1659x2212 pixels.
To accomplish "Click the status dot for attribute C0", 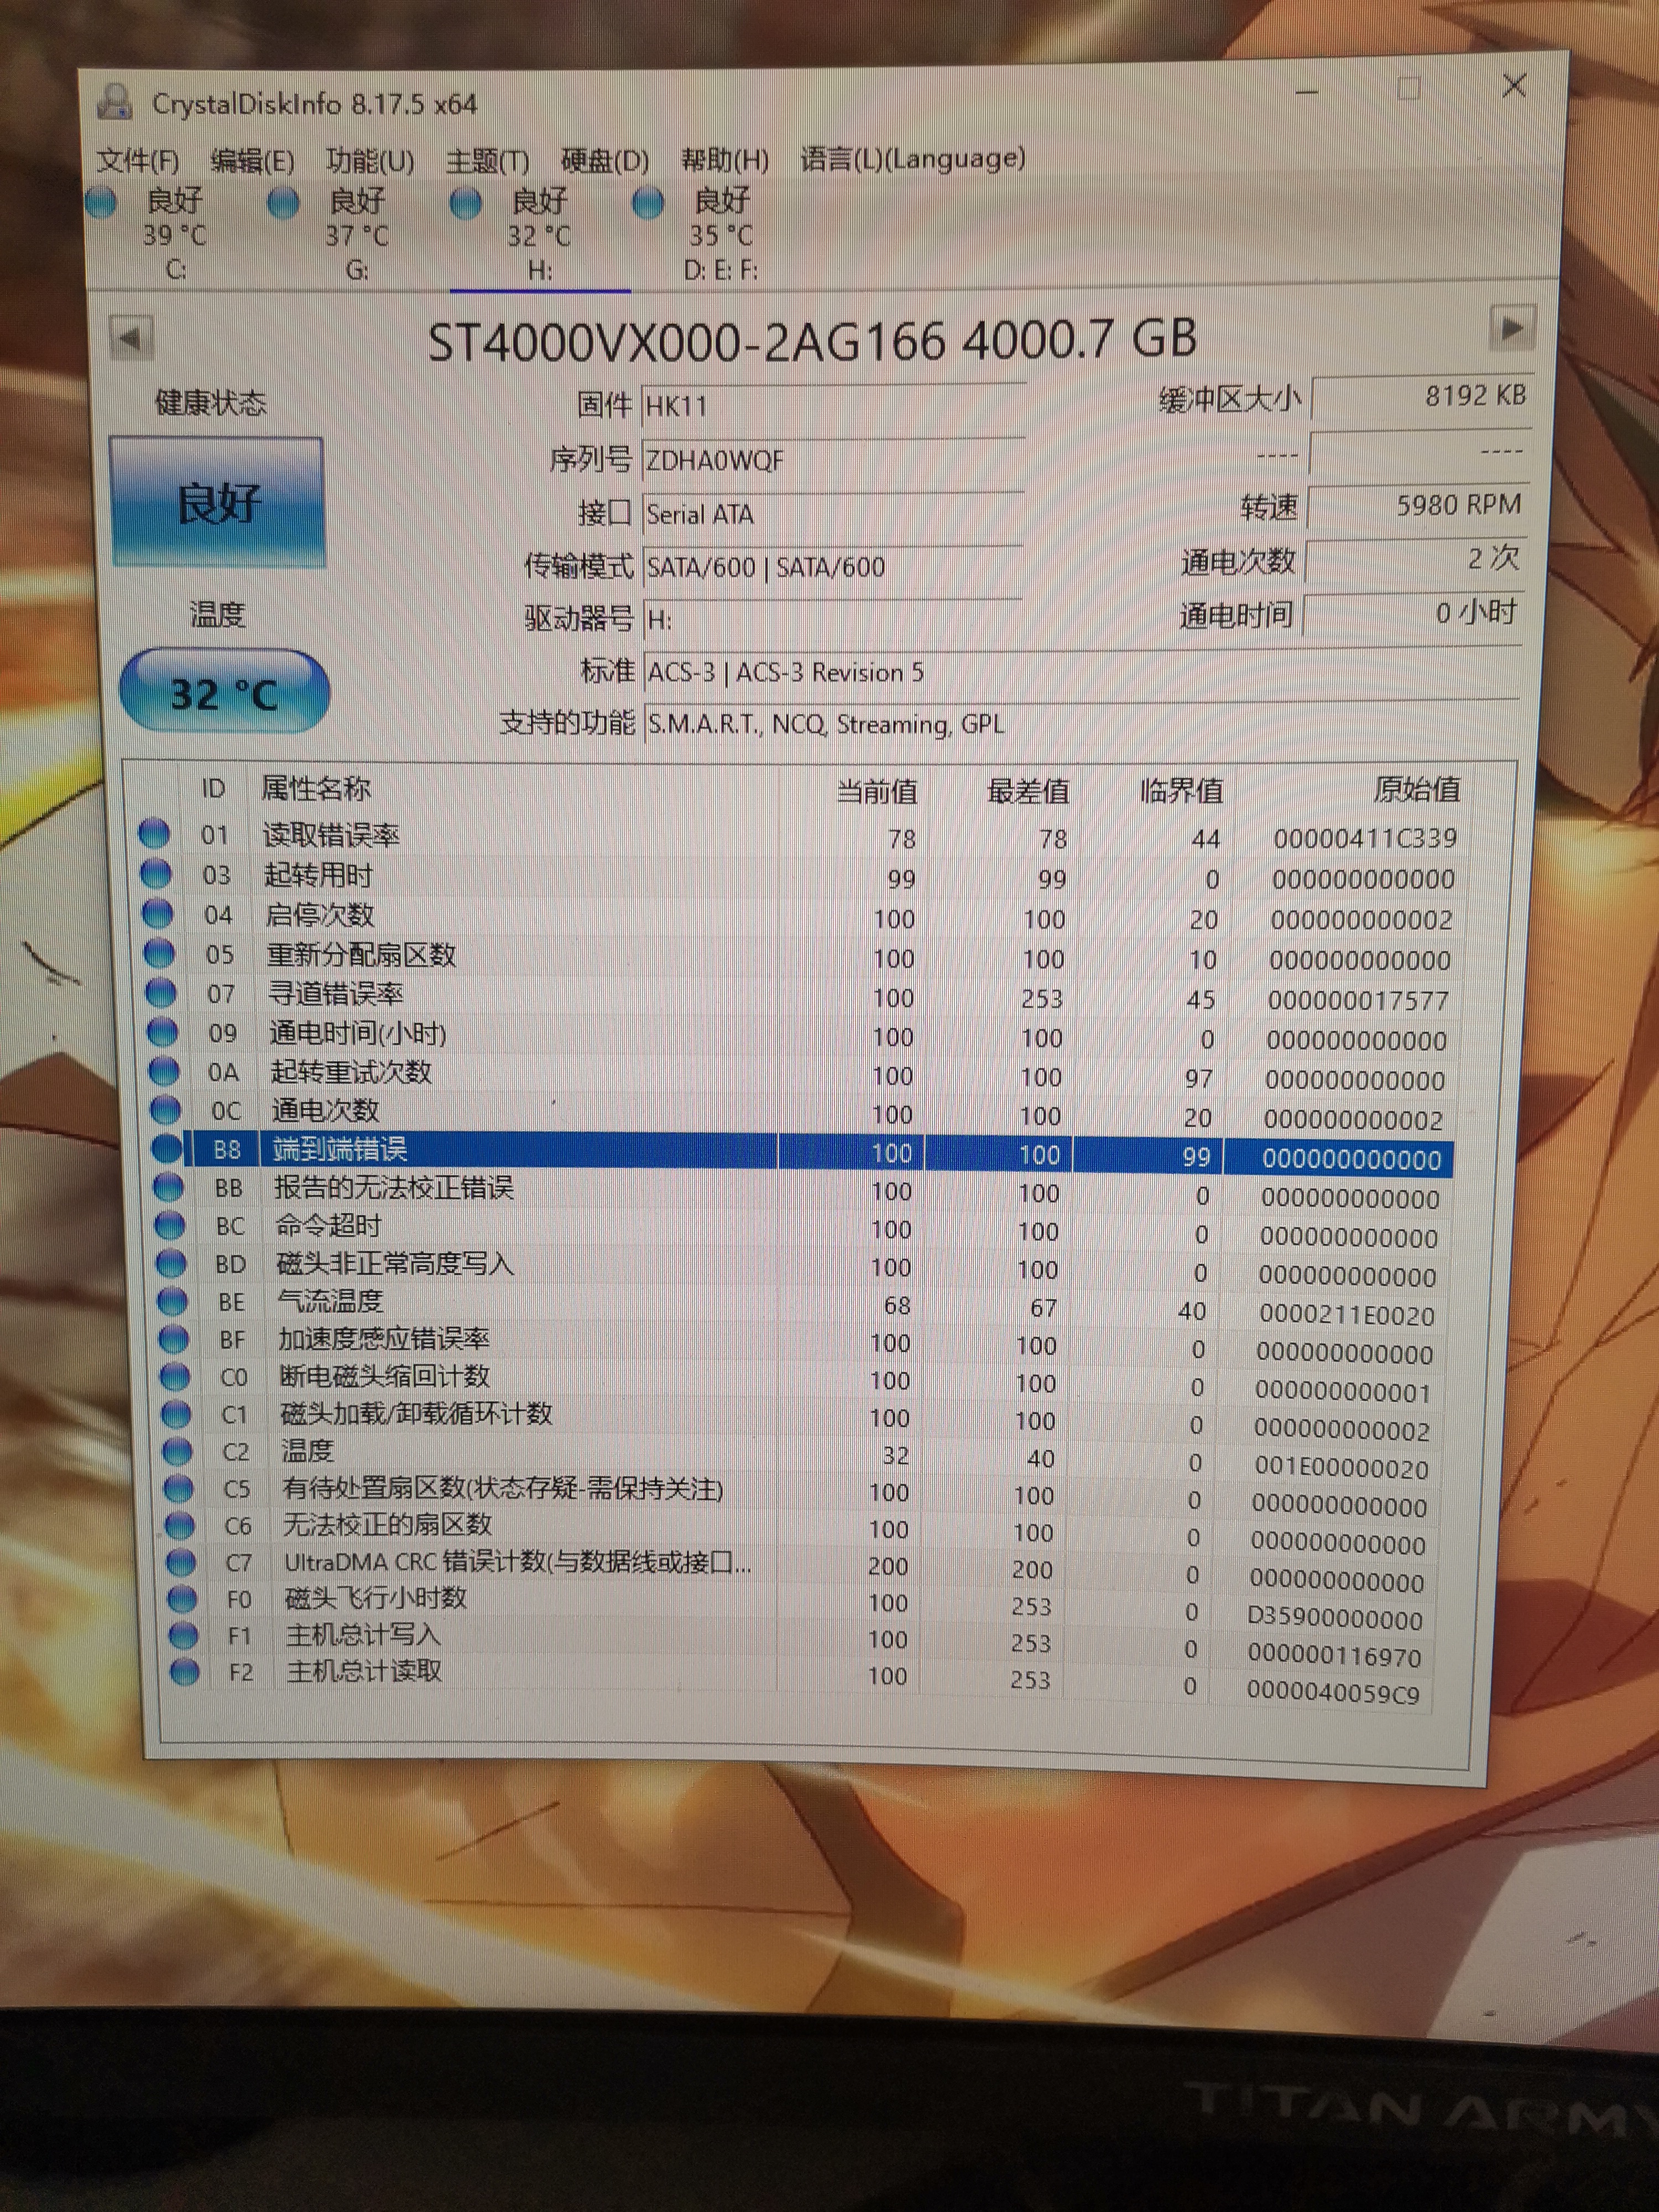I will point(175,1376).
